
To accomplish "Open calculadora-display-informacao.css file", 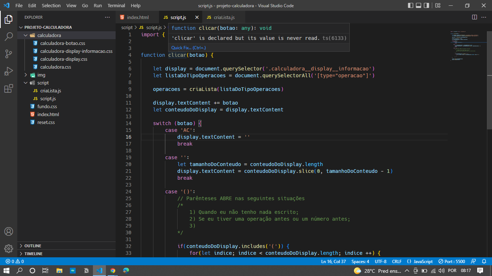I will tap(76, 51).
